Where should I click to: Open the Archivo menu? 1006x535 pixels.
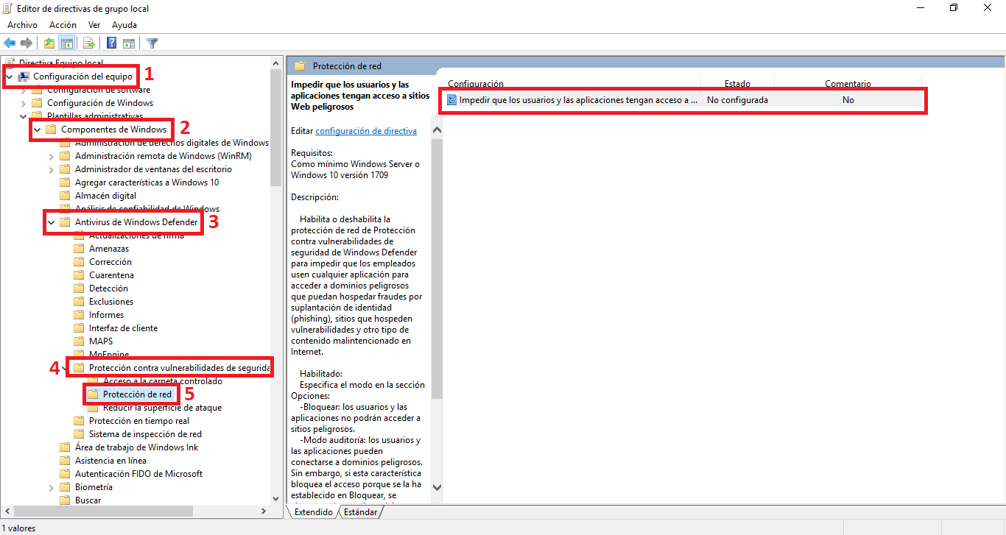click(22, 25)
